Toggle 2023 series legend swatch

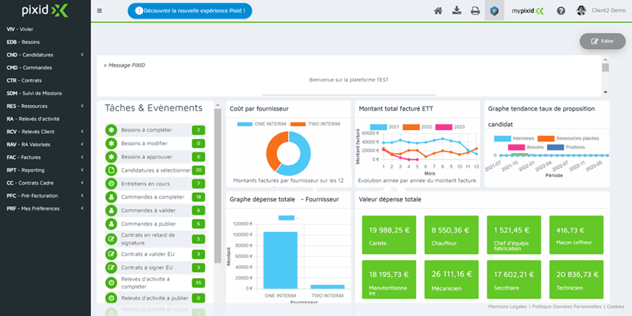coord(444,127)
